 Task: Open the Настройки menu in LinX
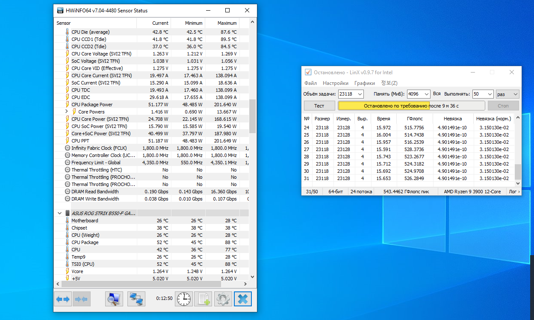pyautogui.click(x=336, y=83)
